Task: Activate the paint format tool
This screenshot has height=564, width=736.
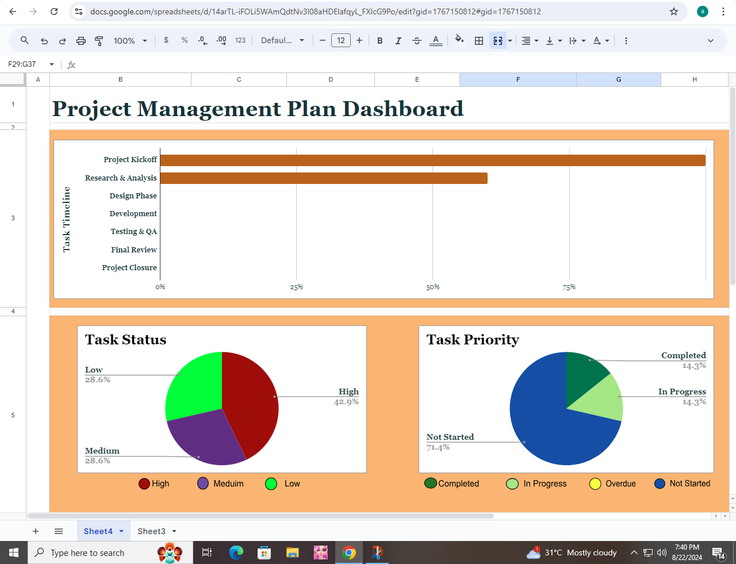Action: tap(99, 41)
